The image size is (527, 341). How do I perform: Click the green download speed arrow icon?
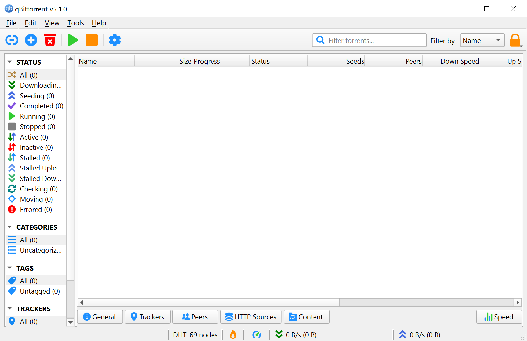(x=279, y=334)
